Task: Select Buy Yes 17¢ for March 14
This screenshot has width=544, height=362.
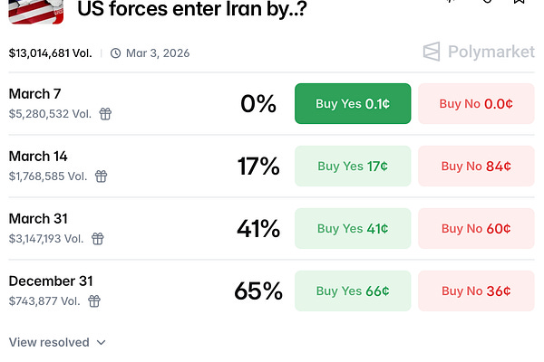Action: (x=353, y=167)
